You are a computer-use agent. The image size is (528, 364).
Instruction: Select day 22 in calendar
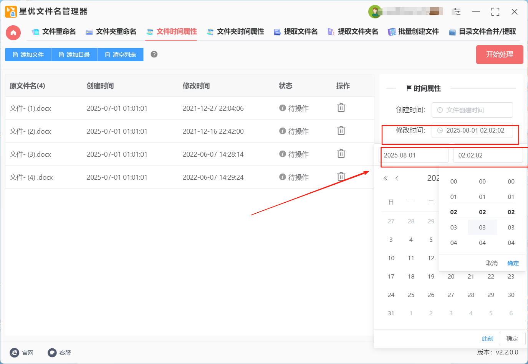(491, 277)
